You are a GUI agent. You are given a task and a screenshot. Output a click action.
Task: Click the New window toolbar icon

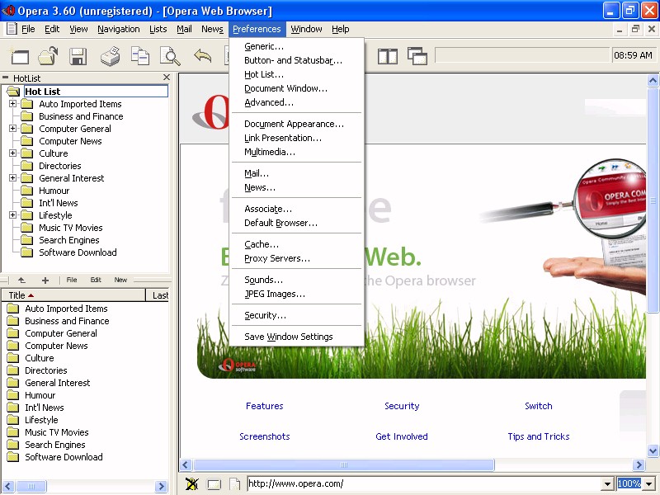(19, 56)
